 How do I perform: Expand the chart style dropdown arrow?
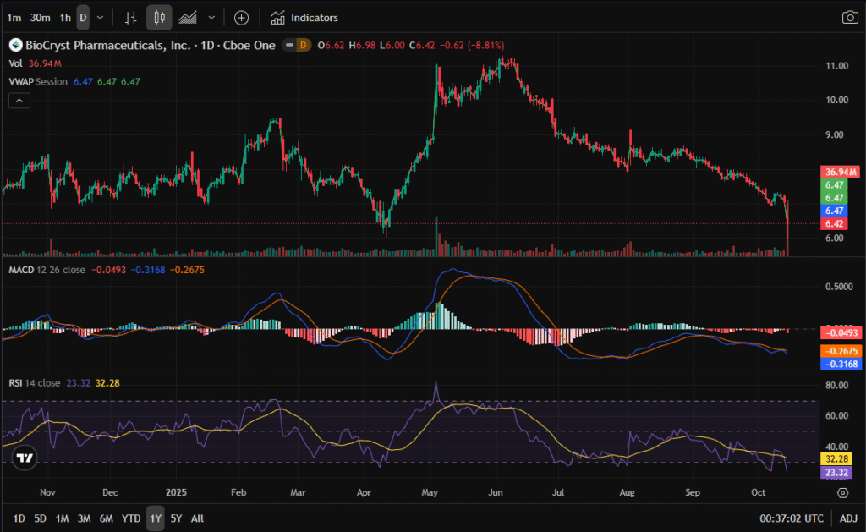pos(211,17)
